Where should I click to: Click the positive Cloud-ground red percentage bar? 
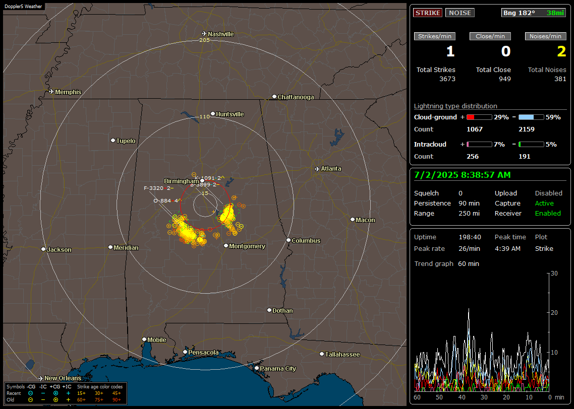(x=479, y=117)
